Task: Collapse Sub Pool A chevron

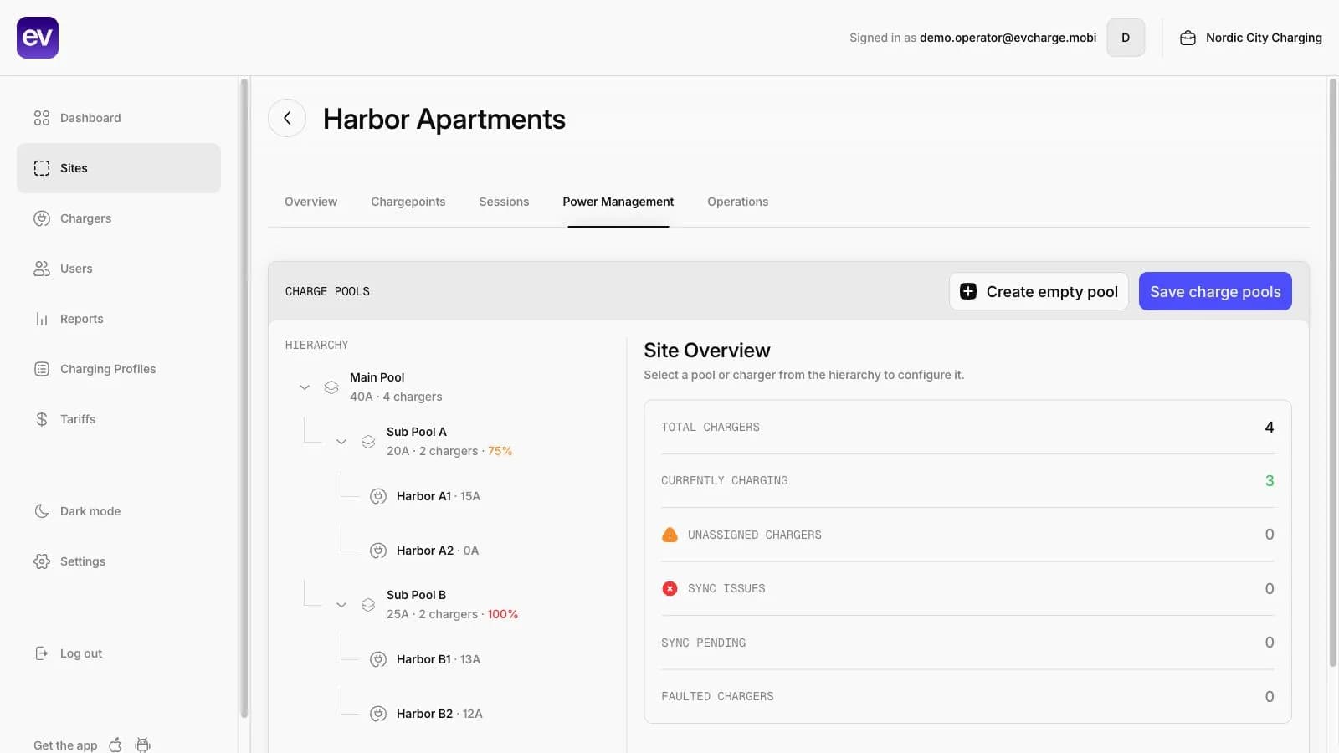Action: (x=341, y=441)
